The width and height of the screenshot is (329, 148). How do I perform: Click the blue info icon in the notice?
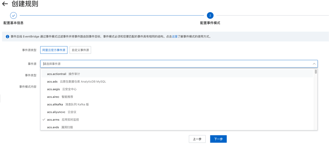(7, 36)
